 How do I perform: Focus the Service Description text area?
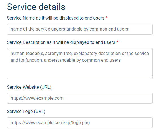click(x=80, y=64)
